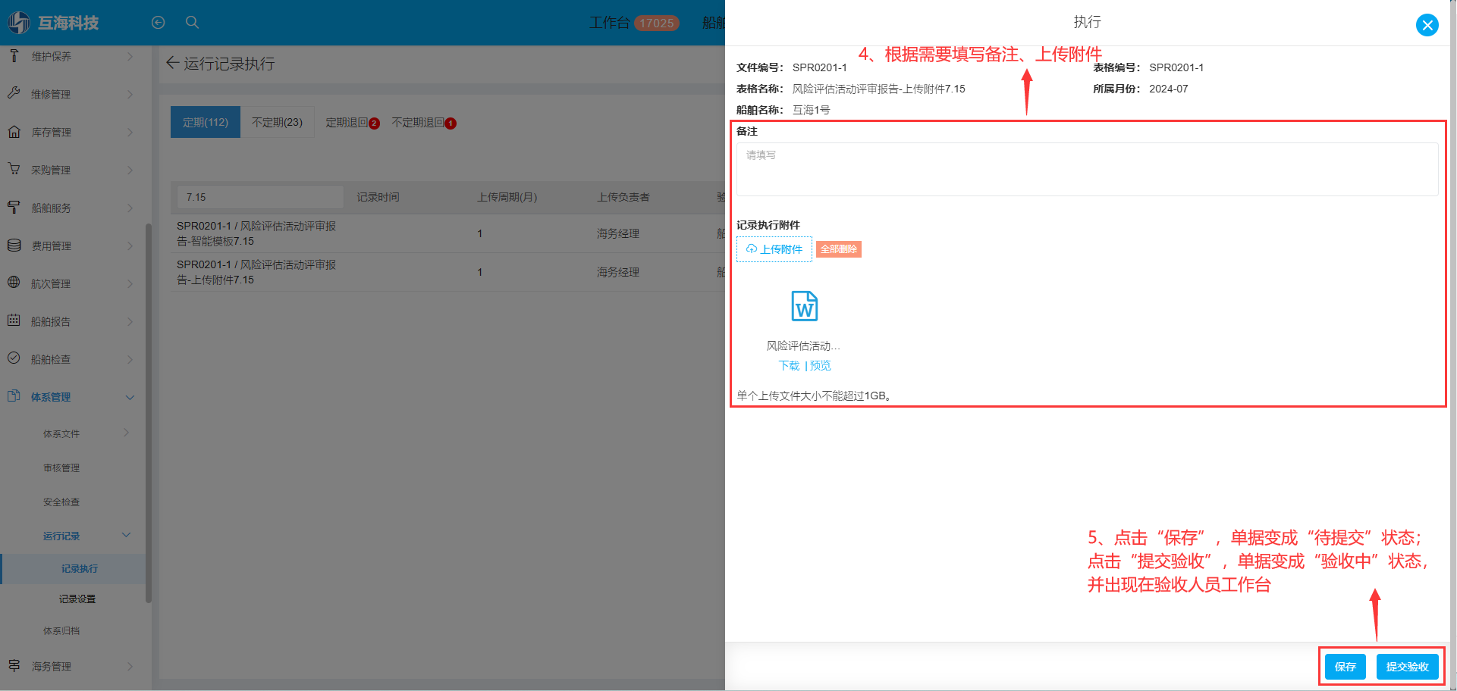Open 工作台 in the top bar

[x=609, y=23]
